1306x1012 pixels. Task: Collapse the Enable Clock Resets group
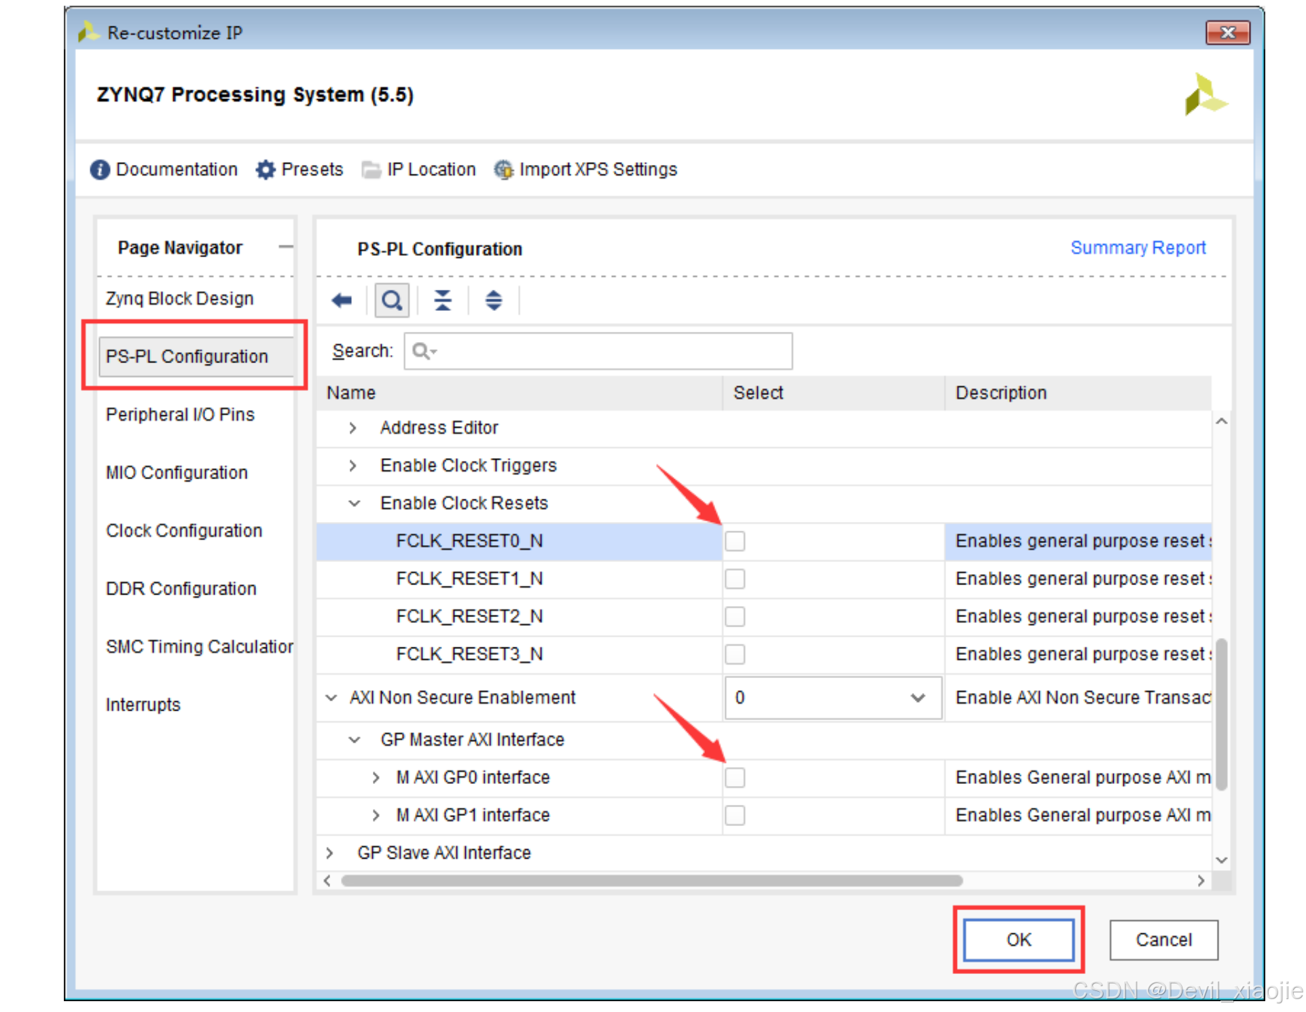click(354, 503)
